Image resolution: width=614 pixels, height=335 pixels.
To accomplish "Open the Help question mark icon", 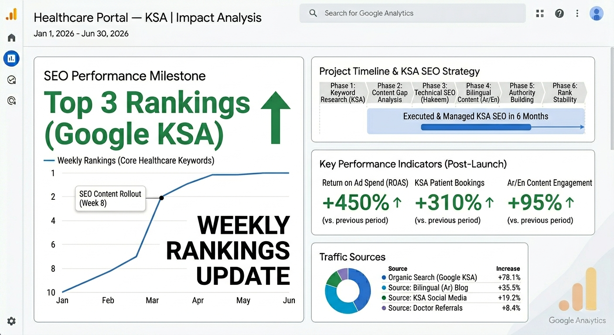I will [559, 14].
